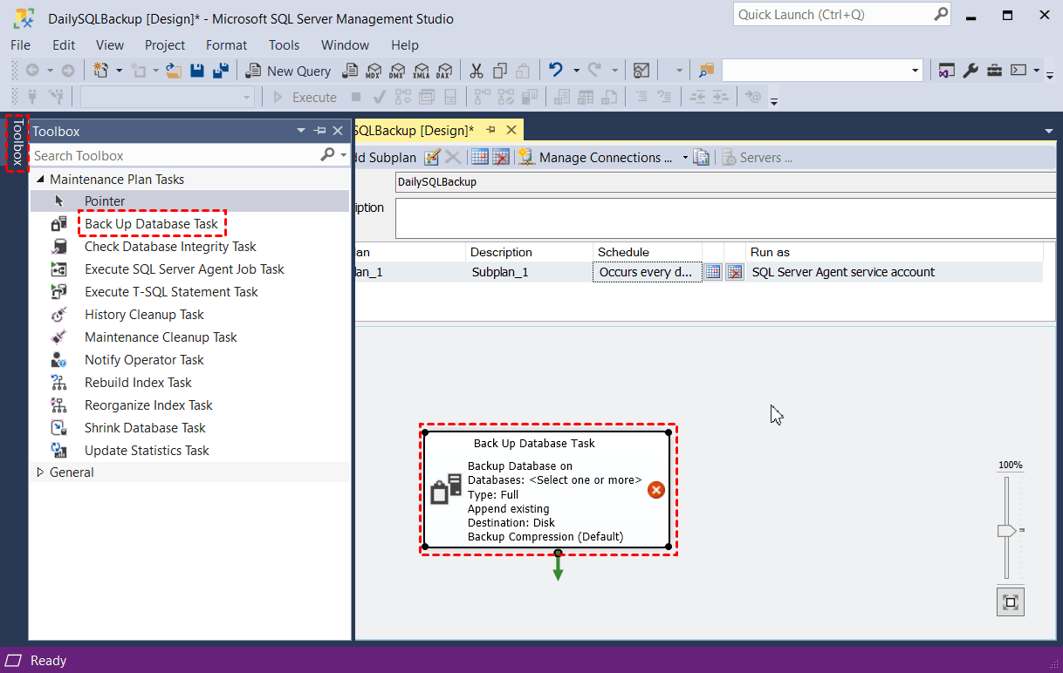Click the Copy icon in toolbar

click(x=500, y=71)
